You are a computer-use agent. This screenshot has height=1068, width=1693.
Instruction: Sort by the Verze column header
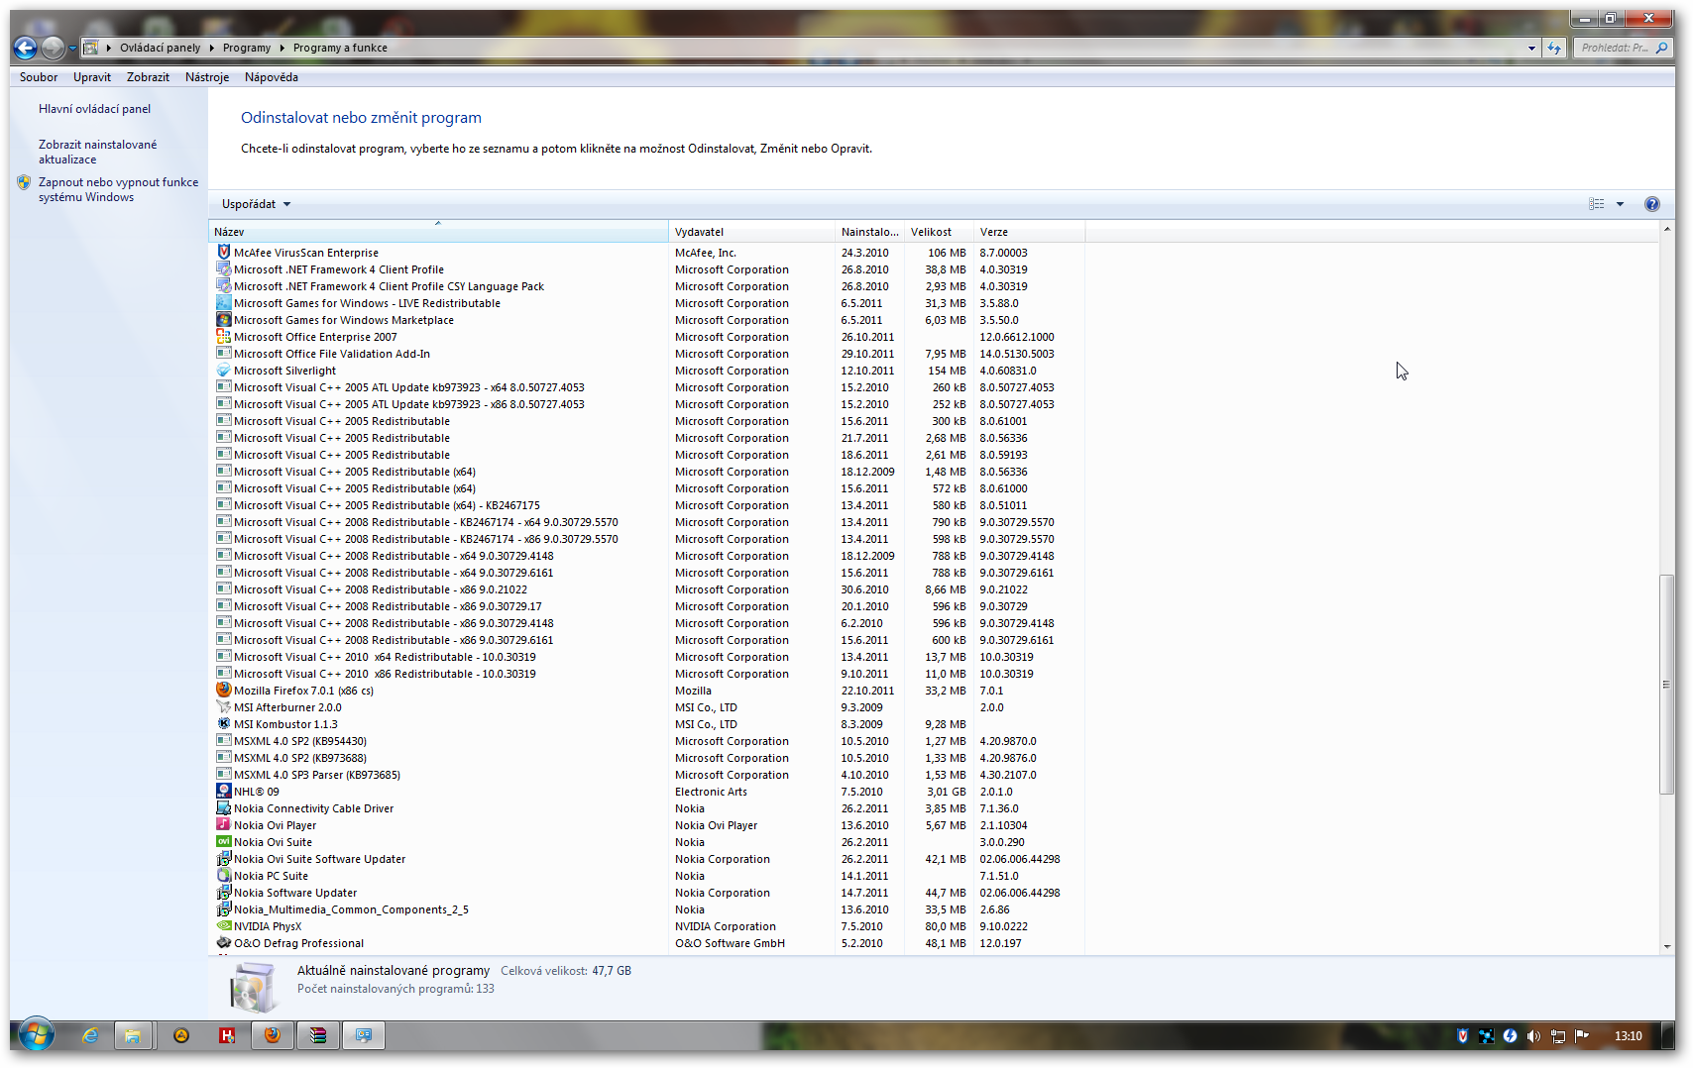[x=1030, y=232]
